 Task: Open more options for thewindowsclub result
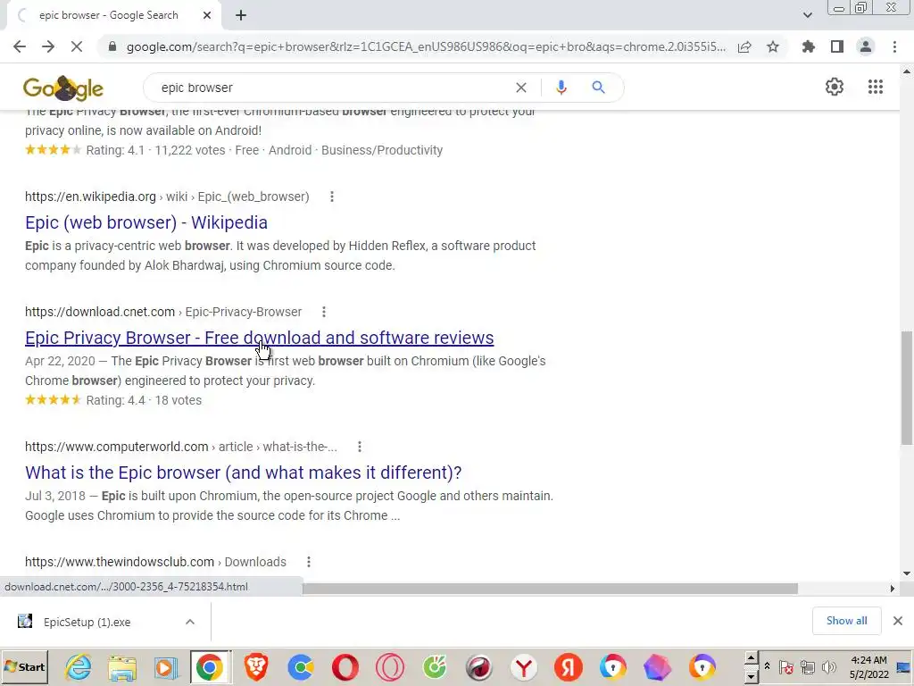coord(308,563)
